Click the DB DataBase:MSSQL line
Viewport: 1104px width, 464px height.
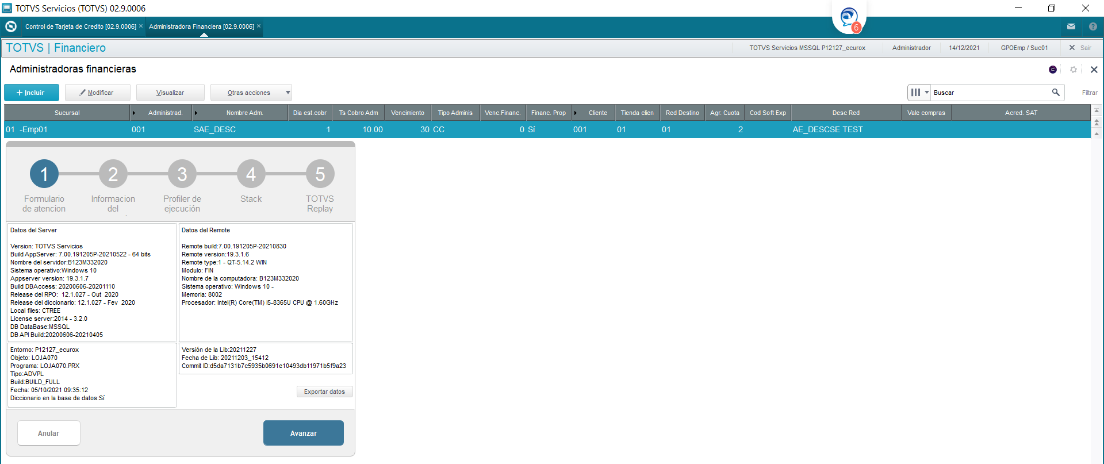pyautogui.click(x=40, y=327)
